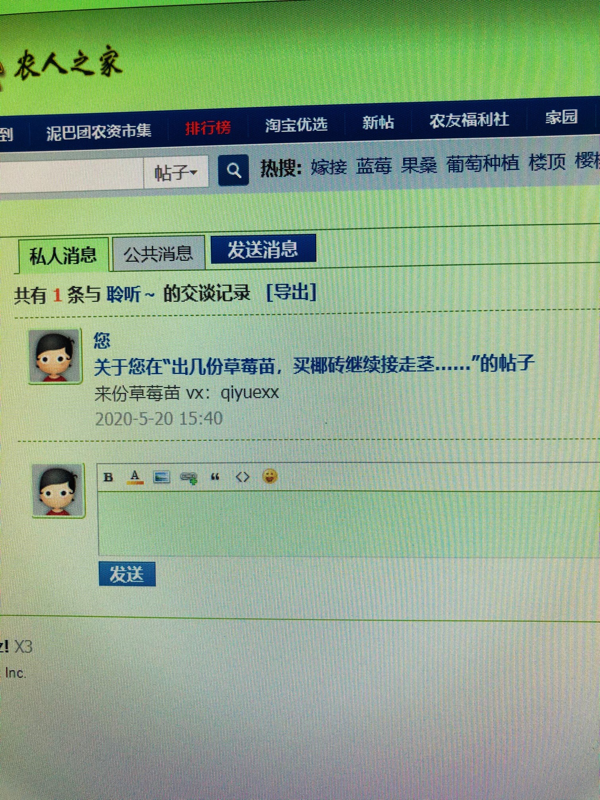The image size is (600, 800).
Task: Click the magnifier search button
Action: coord(234,170)
